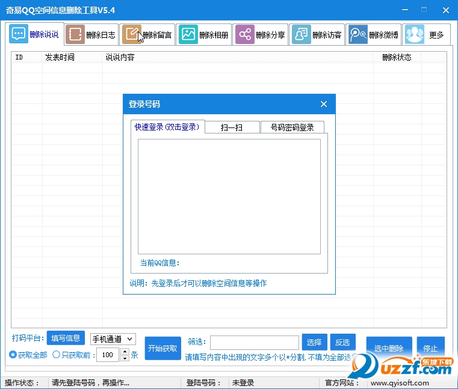The width and height of the screenshot is (458, 389).
Task: Click the 删除说说 speech bubble icon
Action: [19, 34]
